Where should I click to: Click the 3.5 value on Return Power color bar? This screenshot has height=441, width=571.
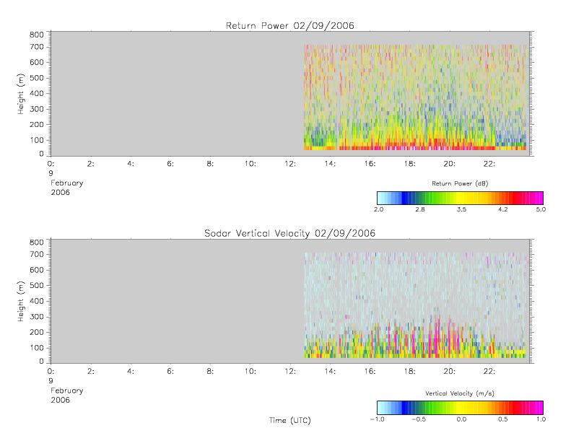point(461,209)
